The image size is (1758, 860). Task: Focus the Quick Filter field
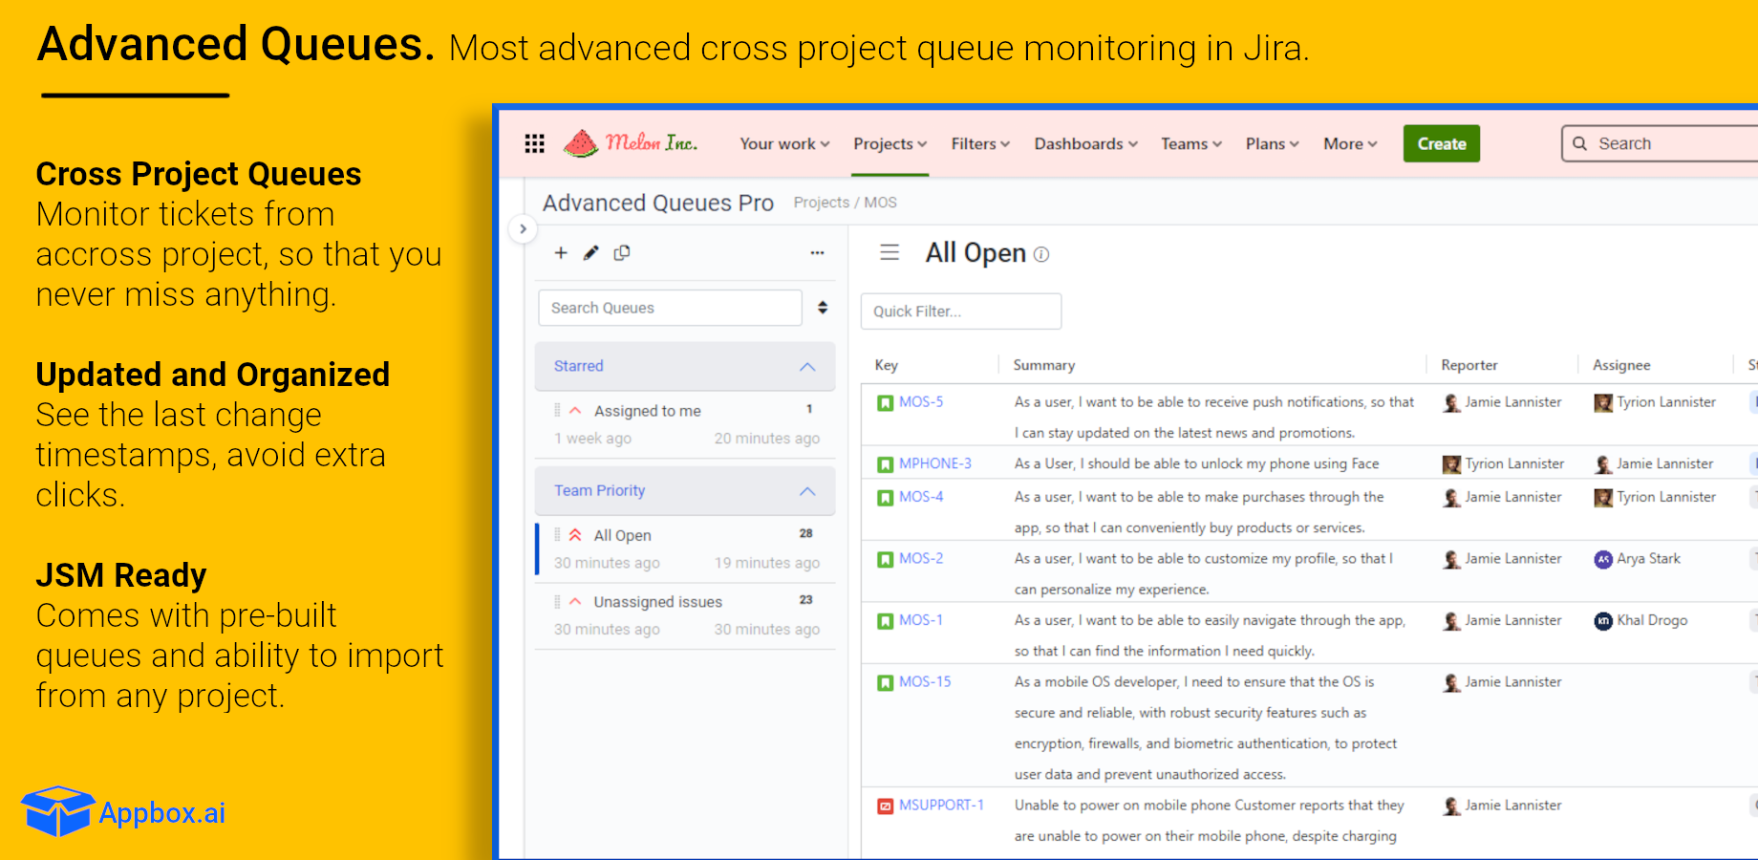[x=961, y=312]
